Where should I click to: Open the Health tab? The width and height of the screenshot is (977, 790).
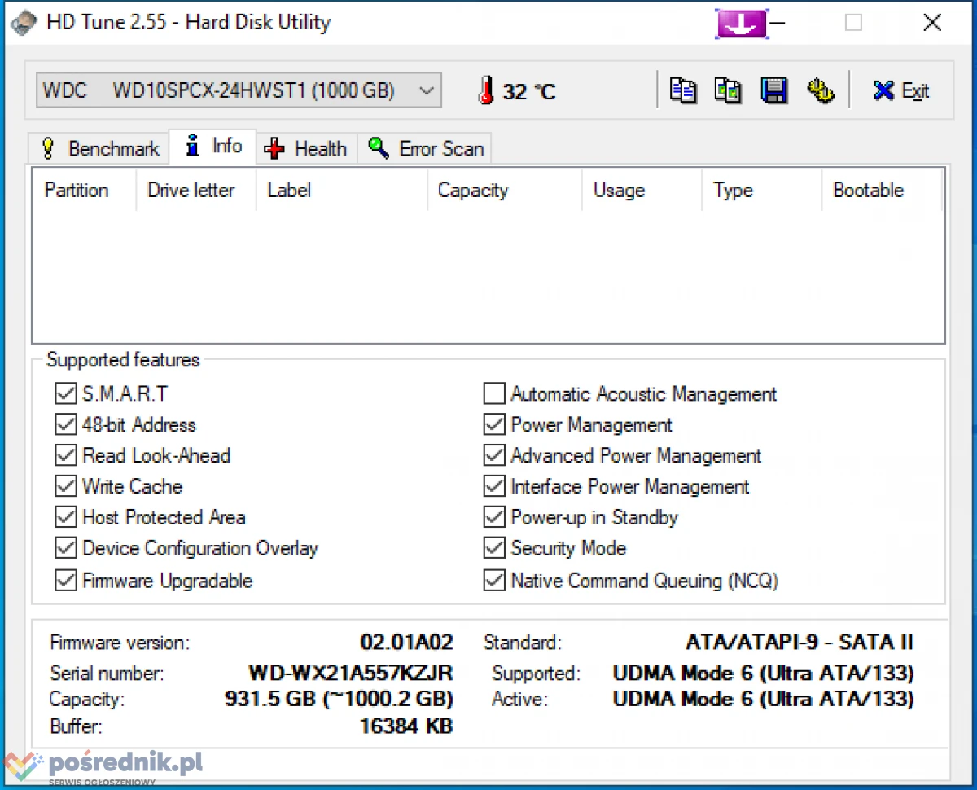point(306,149)
